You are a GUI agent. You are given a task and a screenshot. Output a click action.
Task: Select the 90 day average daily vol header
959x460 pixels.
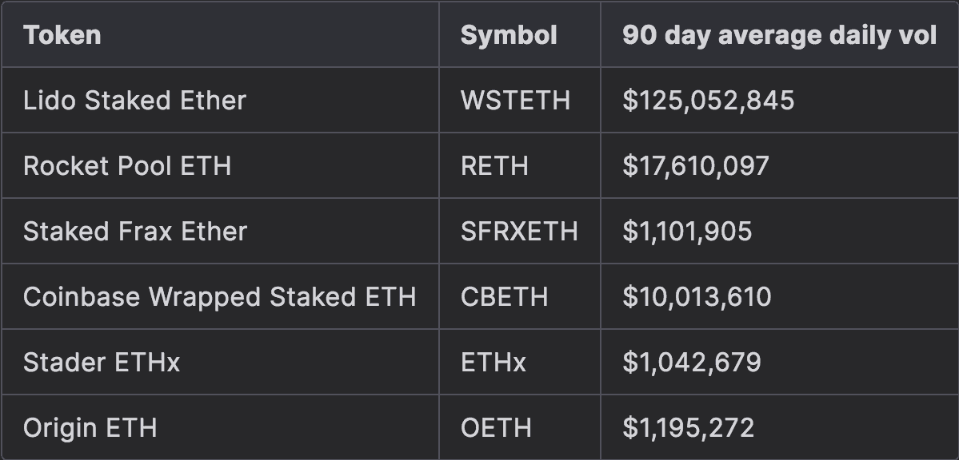click(x=779, y=35)
